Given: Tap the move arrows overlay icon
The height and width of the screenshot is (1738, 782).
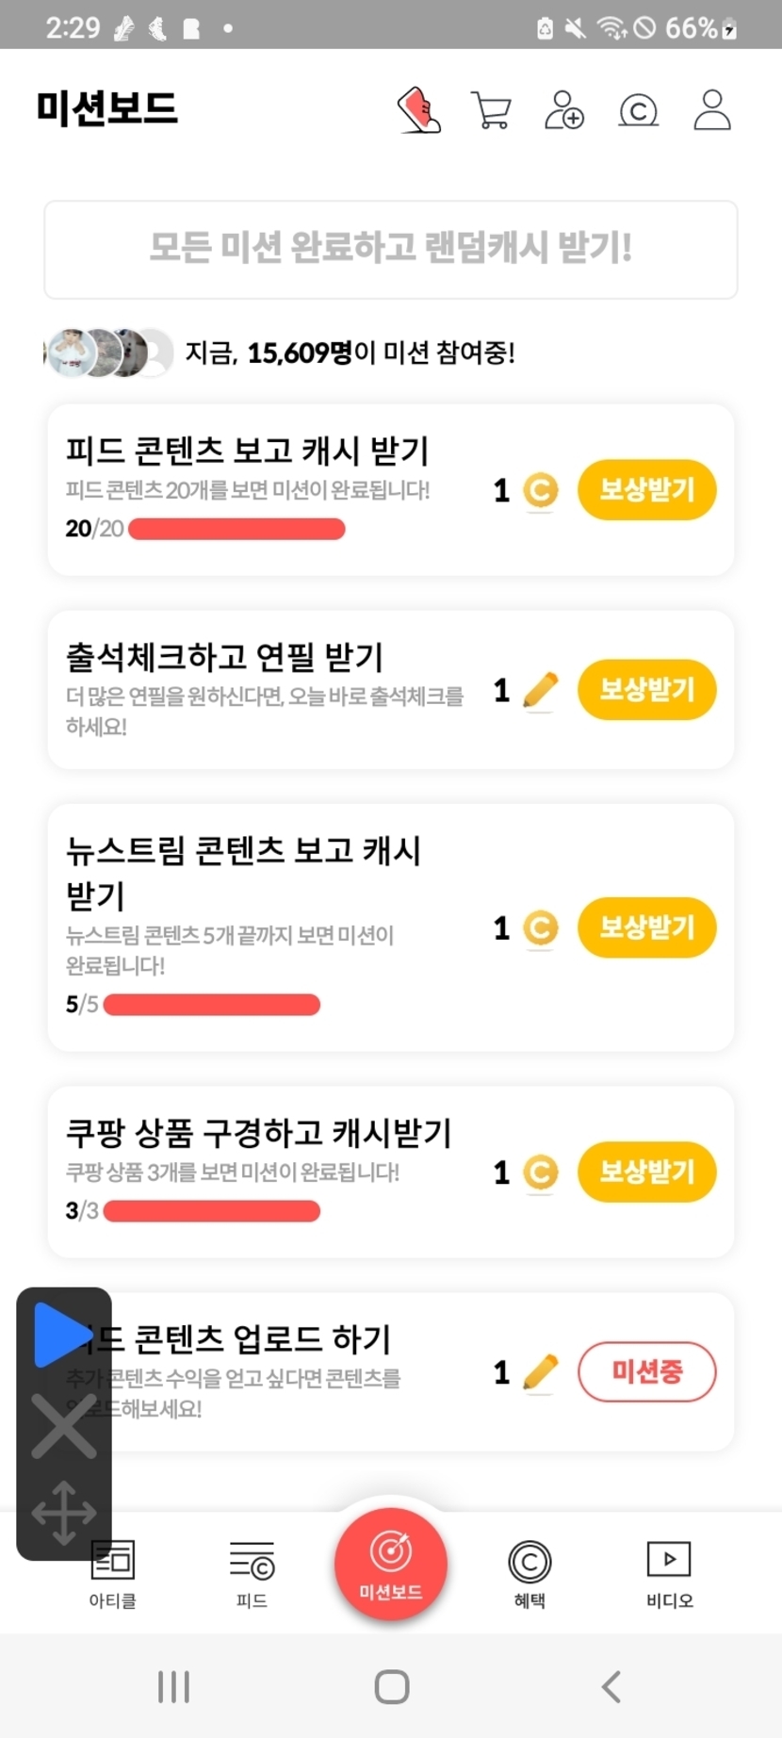Looking at the screenshot, I should [64, 1513].
